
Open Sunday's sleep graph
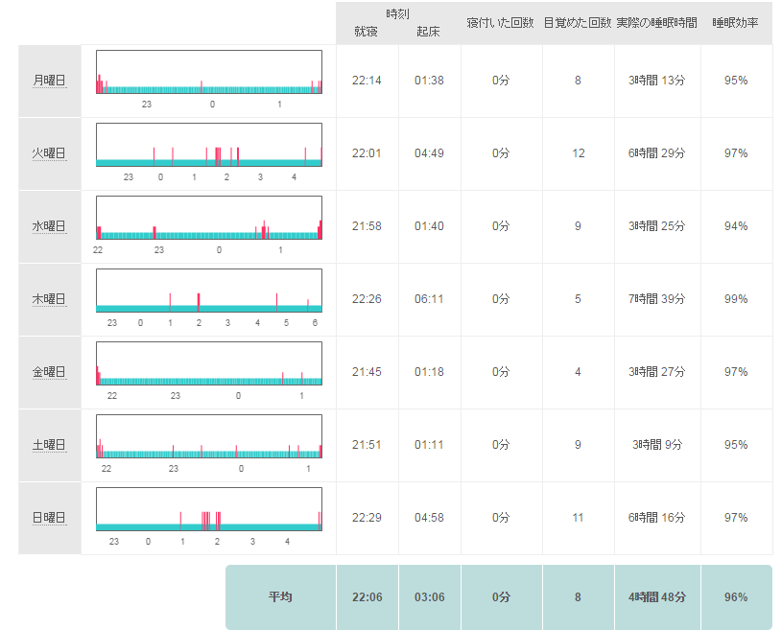(x=209, y=509)
